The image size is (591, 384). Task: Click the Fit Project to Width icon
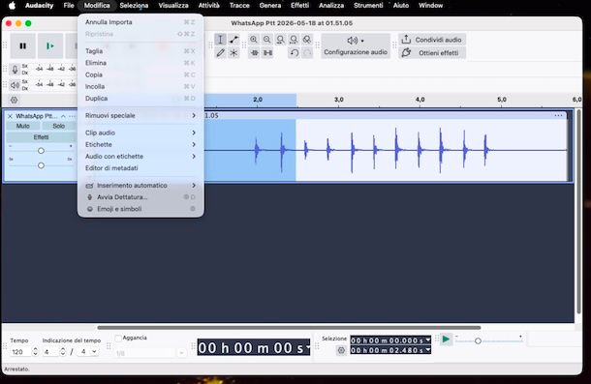(294, 40)
